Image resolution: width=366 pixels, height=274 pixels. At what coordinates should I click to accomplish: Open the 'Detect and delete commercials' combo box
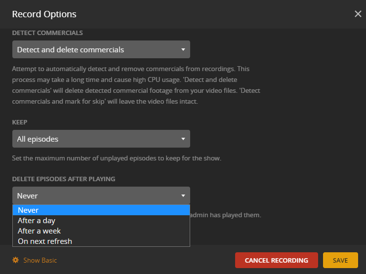(x=101, y=50)
